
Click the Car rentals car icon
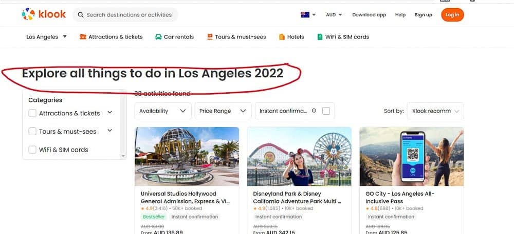click(158, 37)
